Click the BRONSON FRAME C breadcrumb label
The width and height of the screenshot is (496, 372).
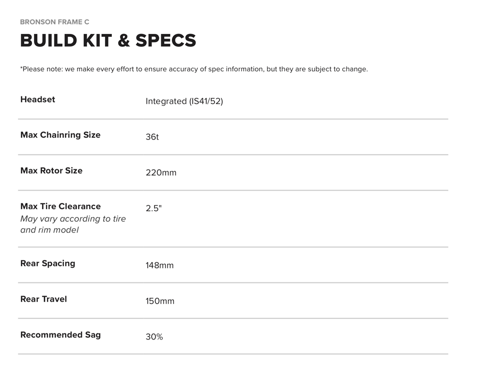click(55, 22)
